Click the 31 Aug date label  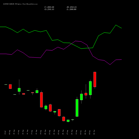point(76,132)
